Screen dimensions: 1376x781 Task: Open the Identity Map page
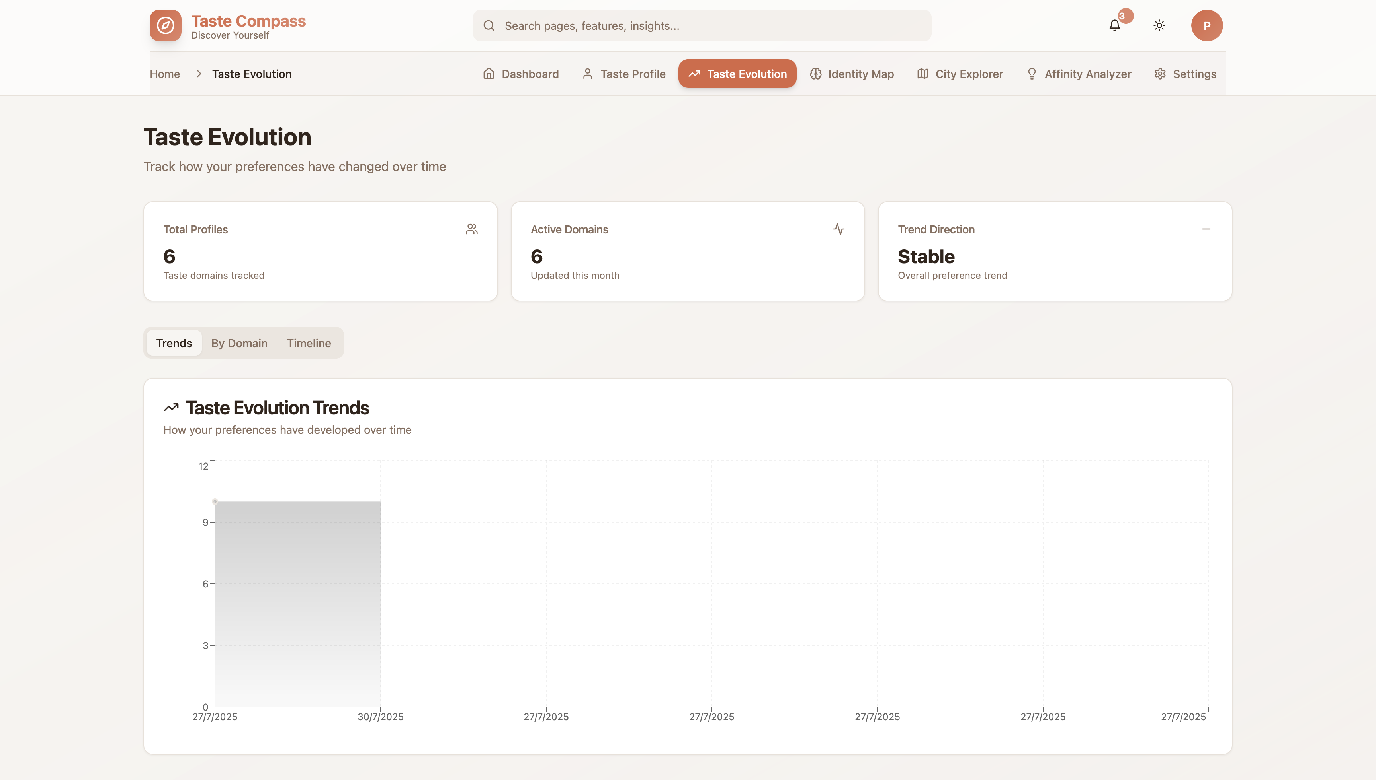click(852, 74)
